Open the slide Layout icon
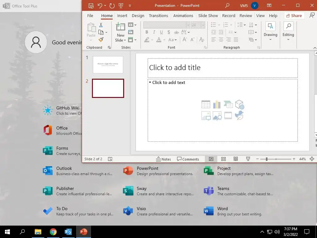 pyautogui.click(x=131, y=25)
